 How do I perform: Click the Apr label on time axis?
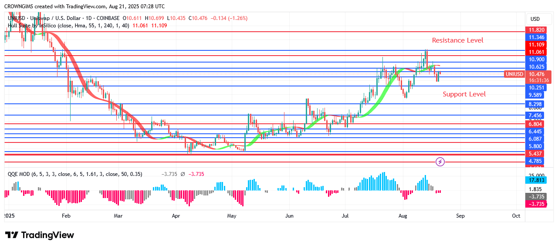point(176,216)
